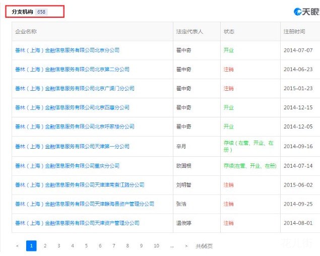Select legal representative 张浩
This screenshot has width=320, height=256.
coord(181,204)
